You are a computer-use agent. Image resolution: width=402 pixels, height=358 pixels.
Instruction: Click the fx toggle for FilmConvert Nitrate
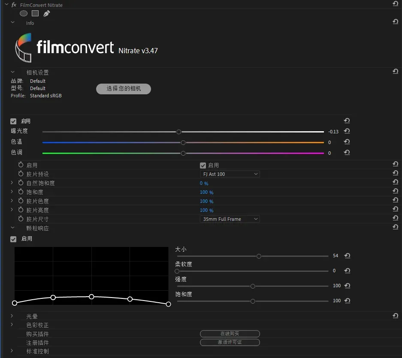(14, 5)
